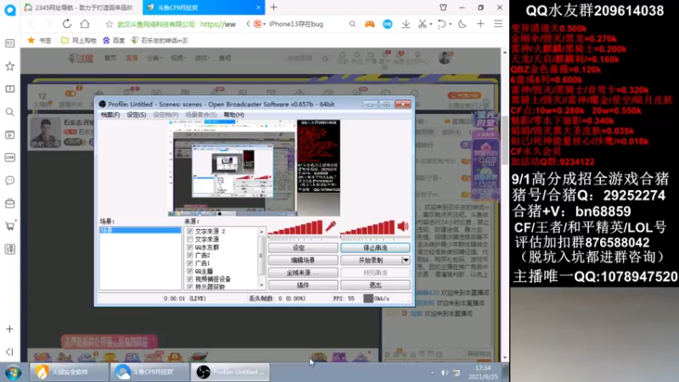Open the browser hamburger menu
The image size is (679, 382).
click(x=498, y=24)
